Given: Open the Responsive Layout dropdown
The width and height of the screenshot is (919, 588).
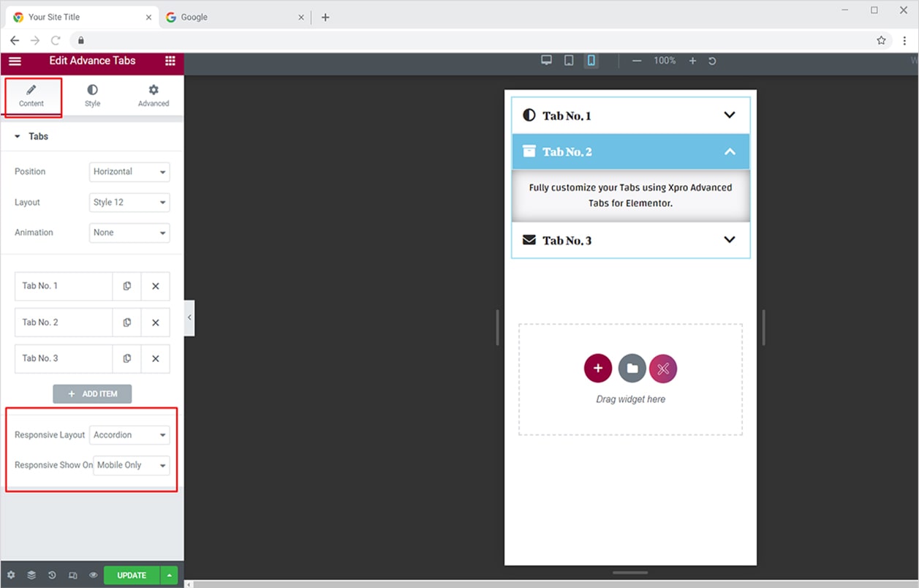Looking at the screenshot, I should (129, 435).
